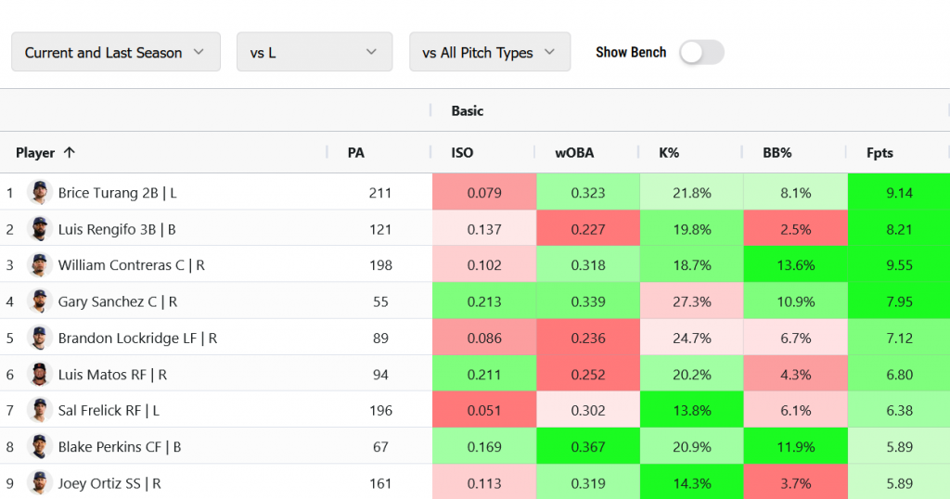This screenshot has width=950, height=499.
Task: Click Luis Matos's player headshot
Action: tap(39, 375)
